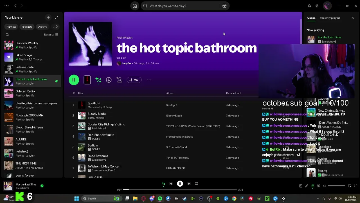Show more library filter chips
The image size is (360, 203).
(x=57, y=27)
